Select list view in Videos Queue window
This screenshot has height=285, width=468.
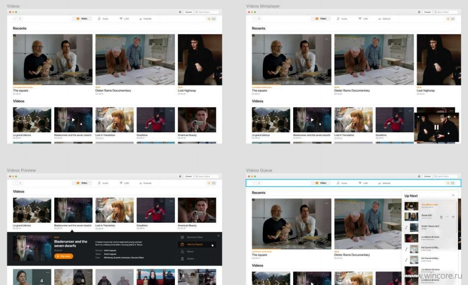click(x=448, y=183)
